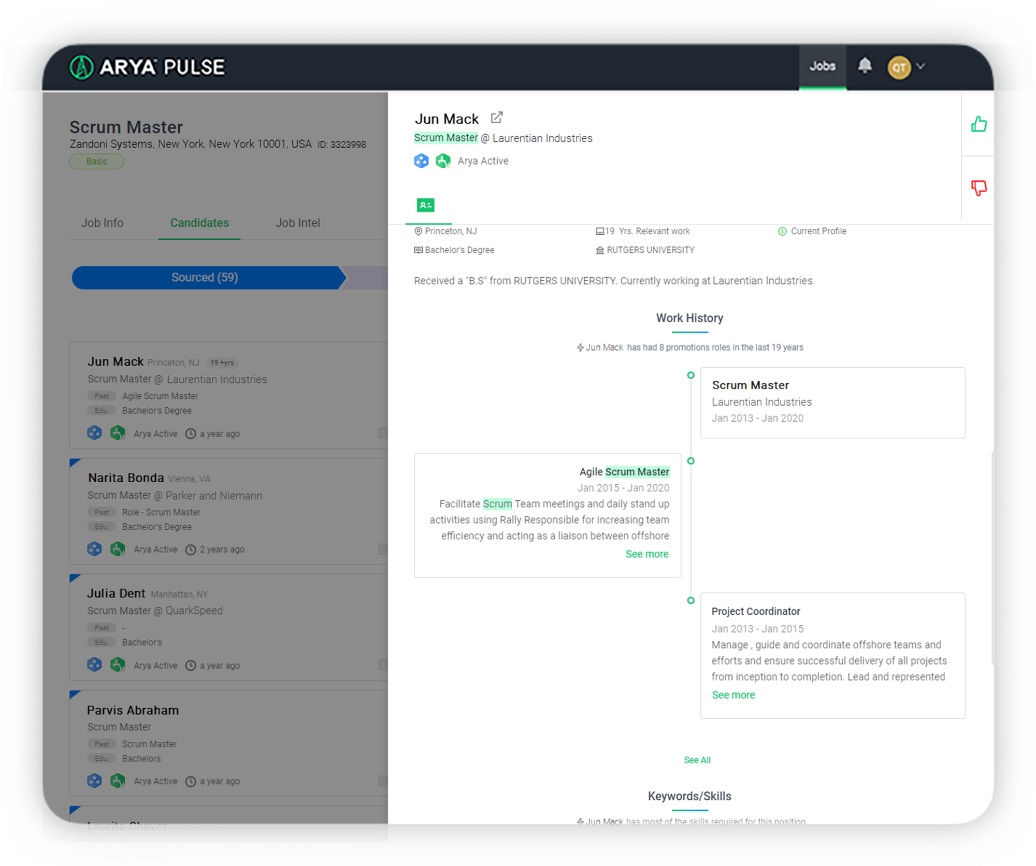1036x866 pixels.
Task: Click the clock icon on Narita Bonda card
Action: 191,550
